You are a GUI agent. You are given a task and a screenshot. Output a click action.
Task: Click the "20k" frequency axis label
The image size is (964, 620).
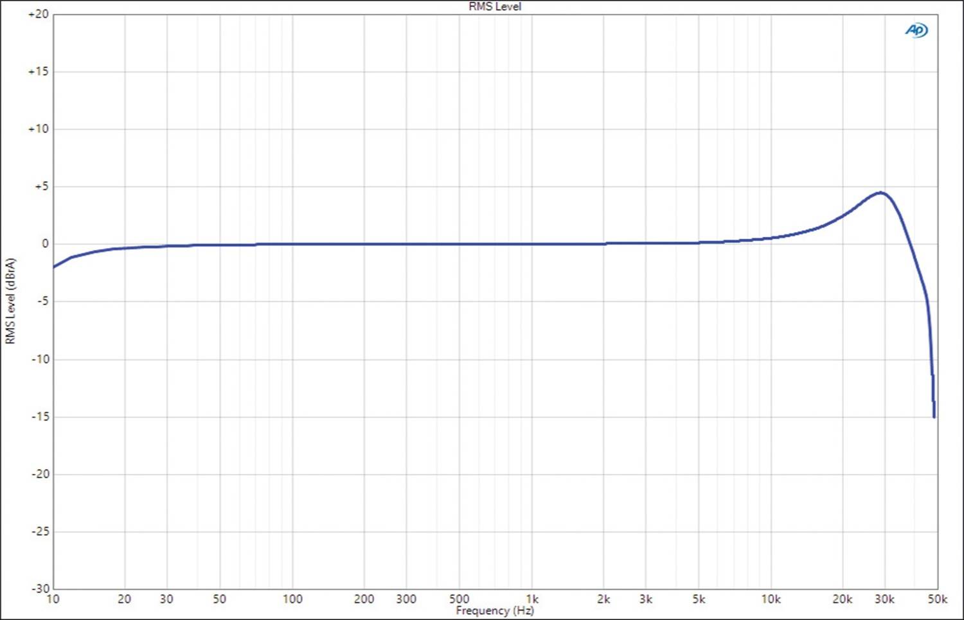click(843, 599)
